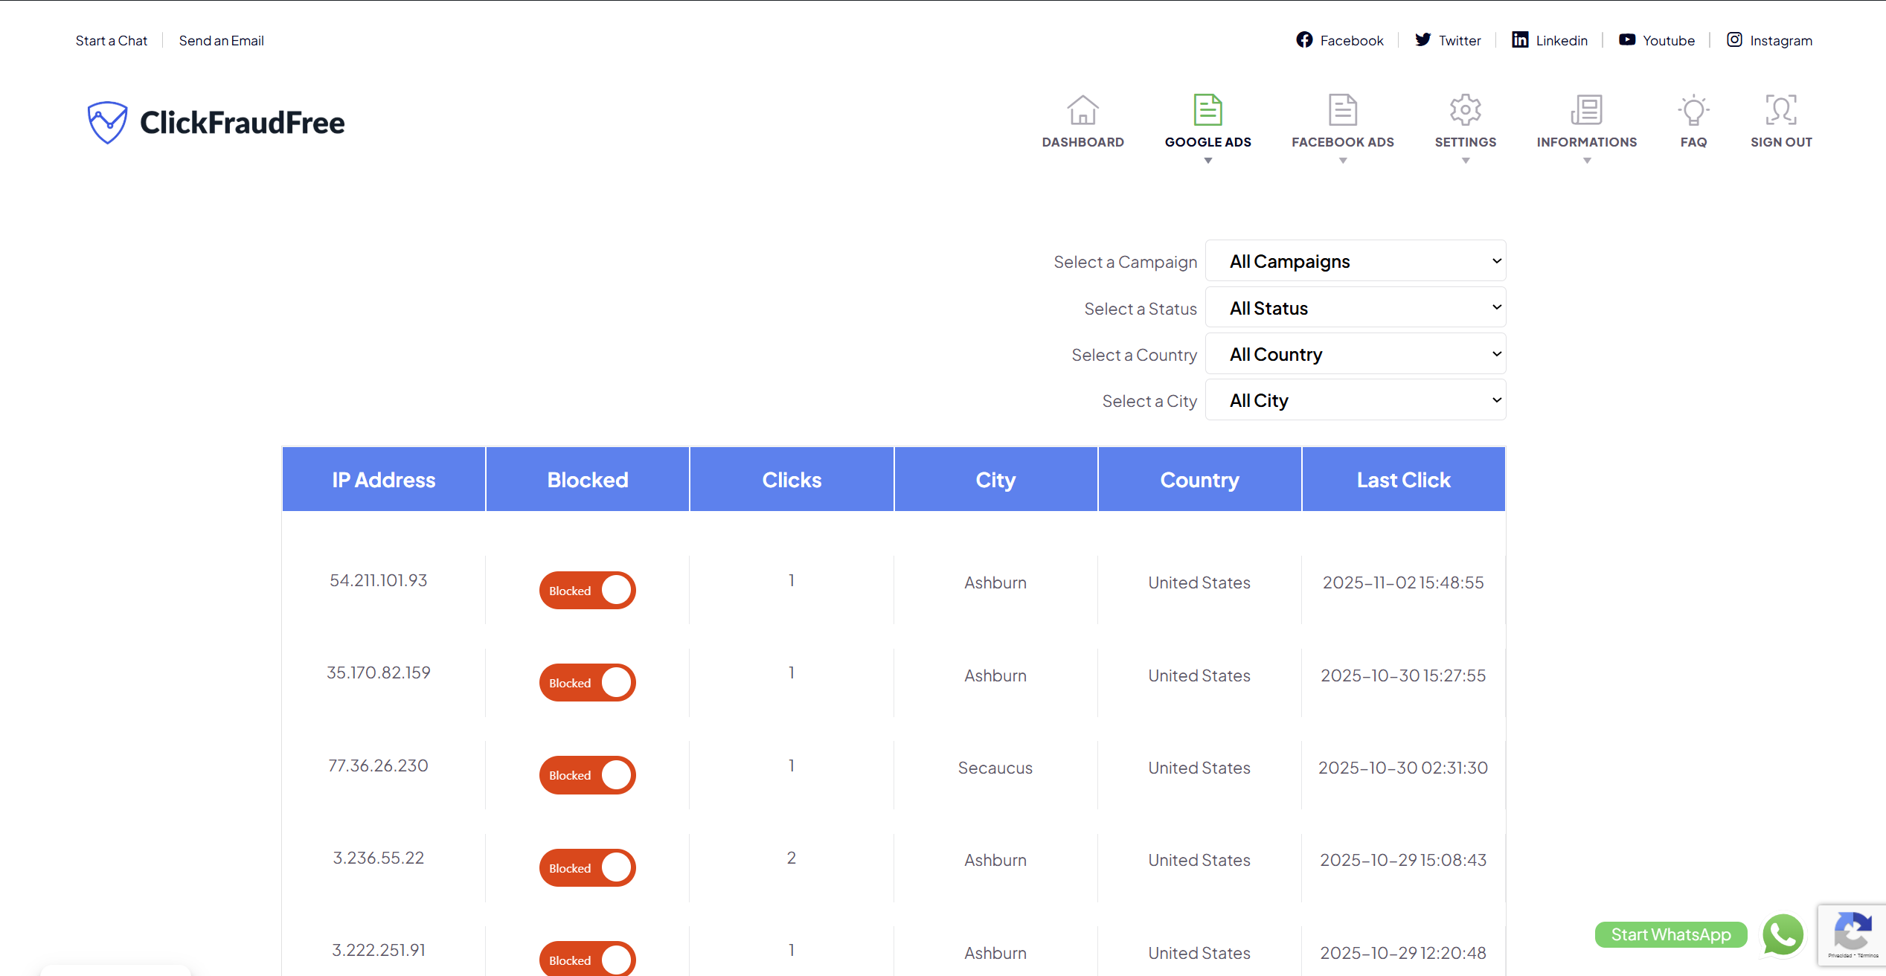
Task: Click the ClickFraudFree logo
Action: [x=215, y=121]
